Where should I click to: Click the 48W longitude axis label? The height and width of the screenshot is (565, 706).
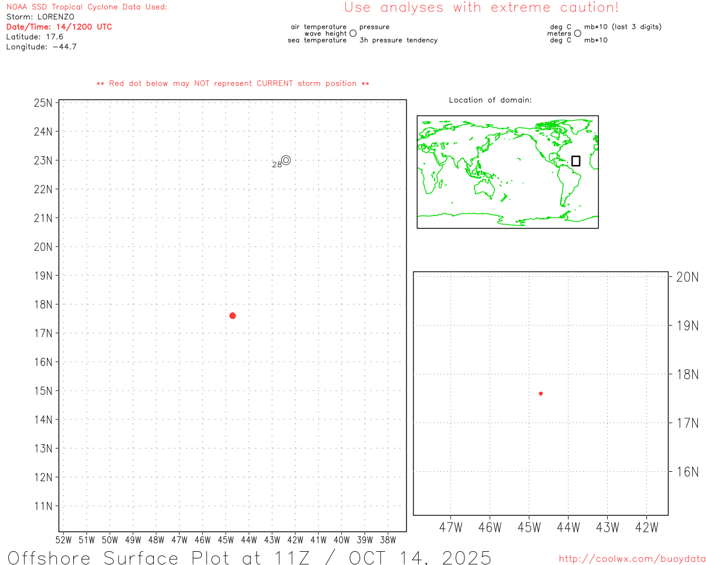(x=156, y=540)
